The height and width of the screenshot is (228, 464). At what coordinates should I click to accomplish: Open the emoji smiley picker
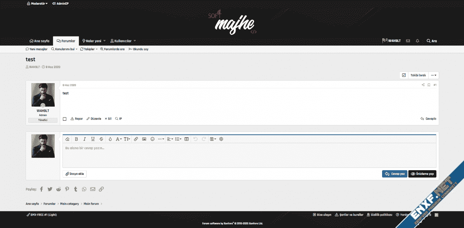153,139
